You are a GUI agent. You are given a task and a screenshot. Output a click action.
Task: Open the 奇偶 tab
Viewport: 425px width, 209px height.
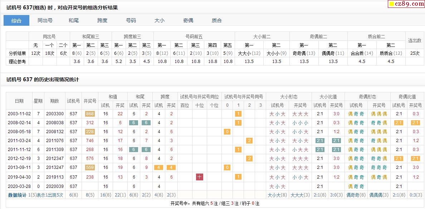click(x=188, y=20)
